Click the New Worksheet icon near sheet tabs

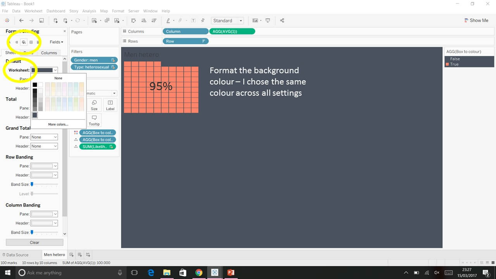(x=71, y=255)
